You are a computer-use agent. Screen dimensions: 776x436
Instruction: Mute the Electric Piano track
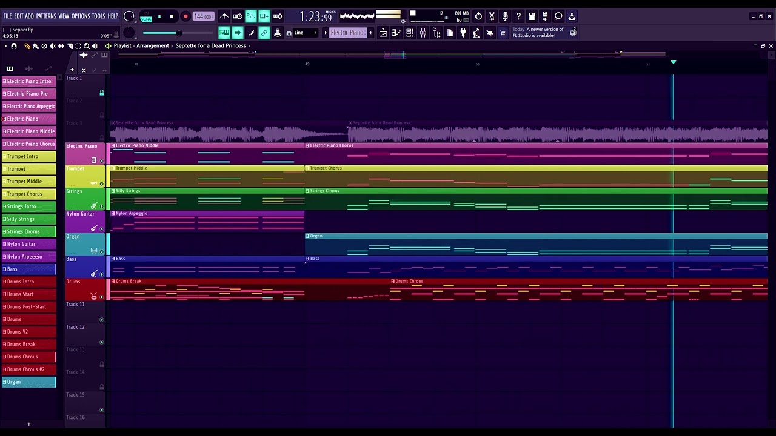101,160
